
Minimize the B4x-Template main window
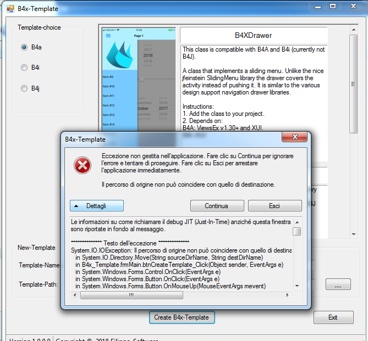coord(318,7)
